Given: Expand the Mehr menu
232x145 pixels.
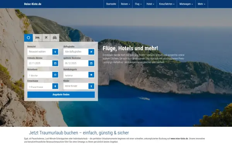Looking at the screenshot, I should pos(201,4).
